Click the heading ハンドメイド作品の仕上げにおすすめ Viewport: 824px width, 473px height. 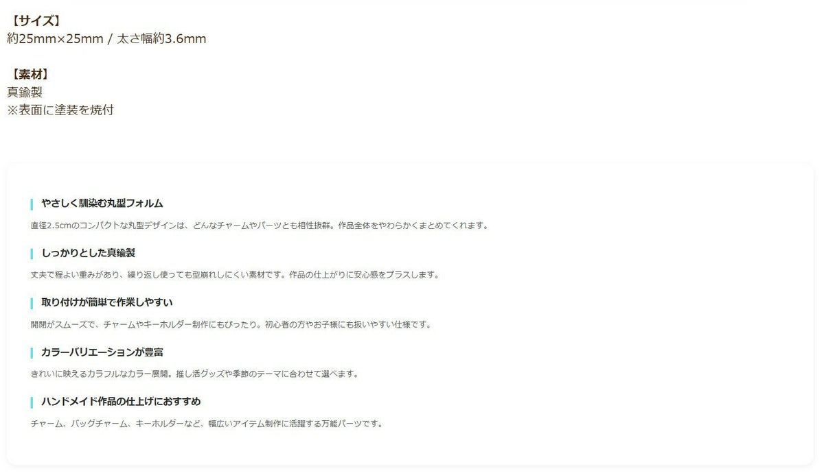pos(121,401)
